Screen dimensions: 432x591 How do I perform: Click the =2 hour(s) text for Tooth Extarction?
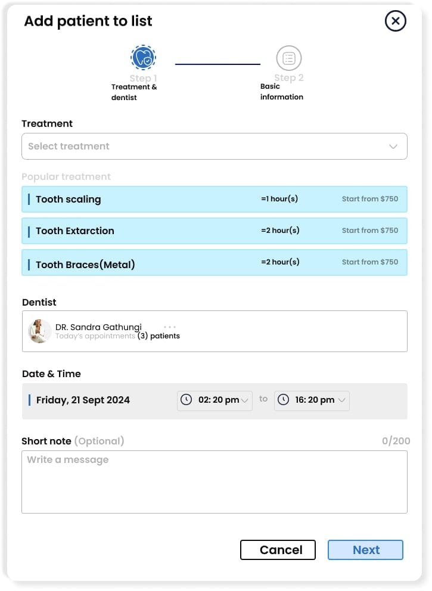coord(280,231)
